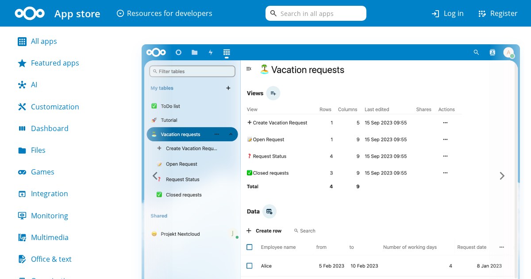
Task: Click the search magnifier in screenshot header
Action: (476, 52)
